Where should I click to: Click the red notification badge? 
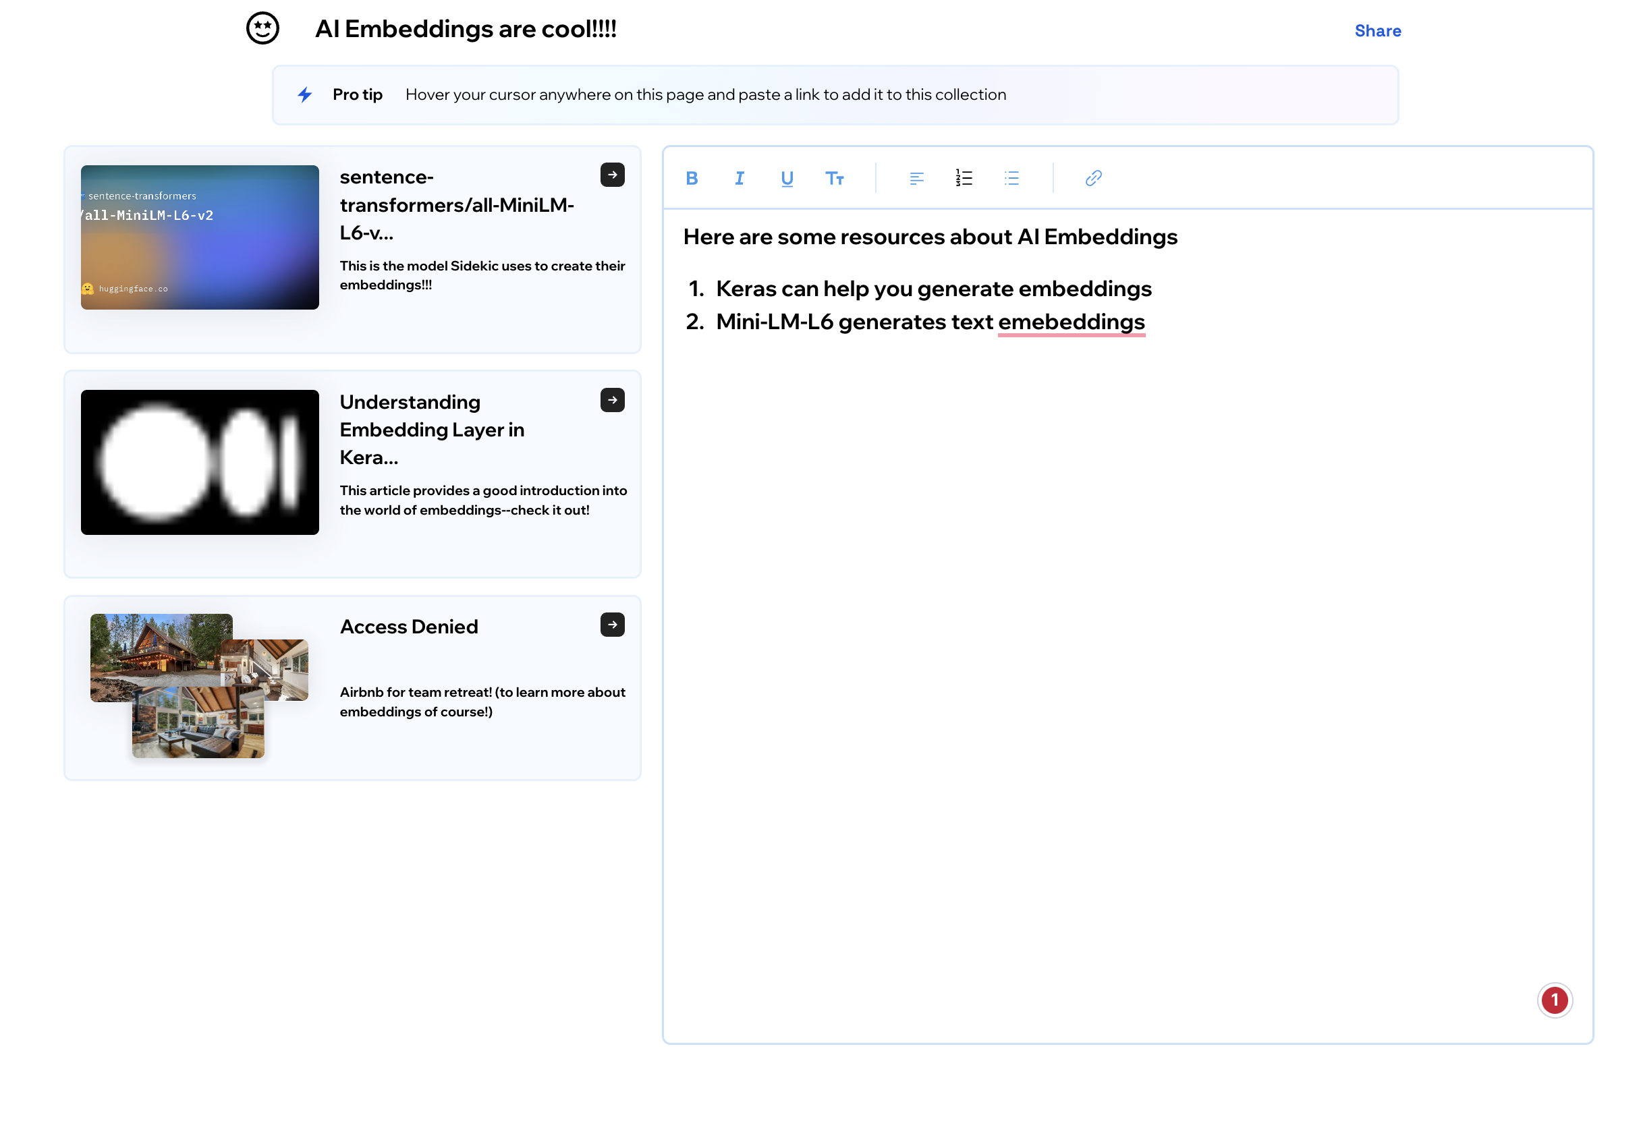coord(1554,1000)
